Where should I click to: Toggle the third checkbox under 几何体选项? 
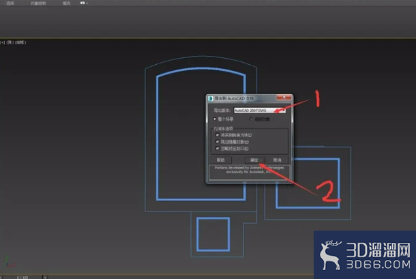click(218, 149)
